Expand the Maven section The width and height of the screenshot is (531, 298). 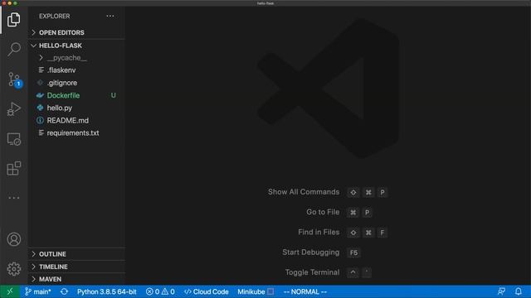tap(76, 279)
